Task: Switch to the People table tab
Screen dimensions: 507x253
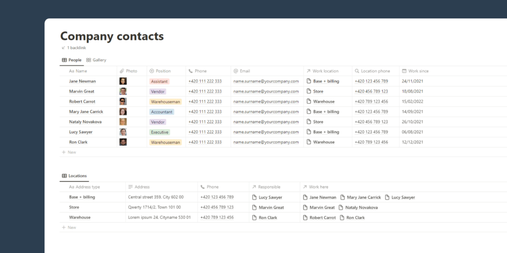Action: (x=72, y=60)
